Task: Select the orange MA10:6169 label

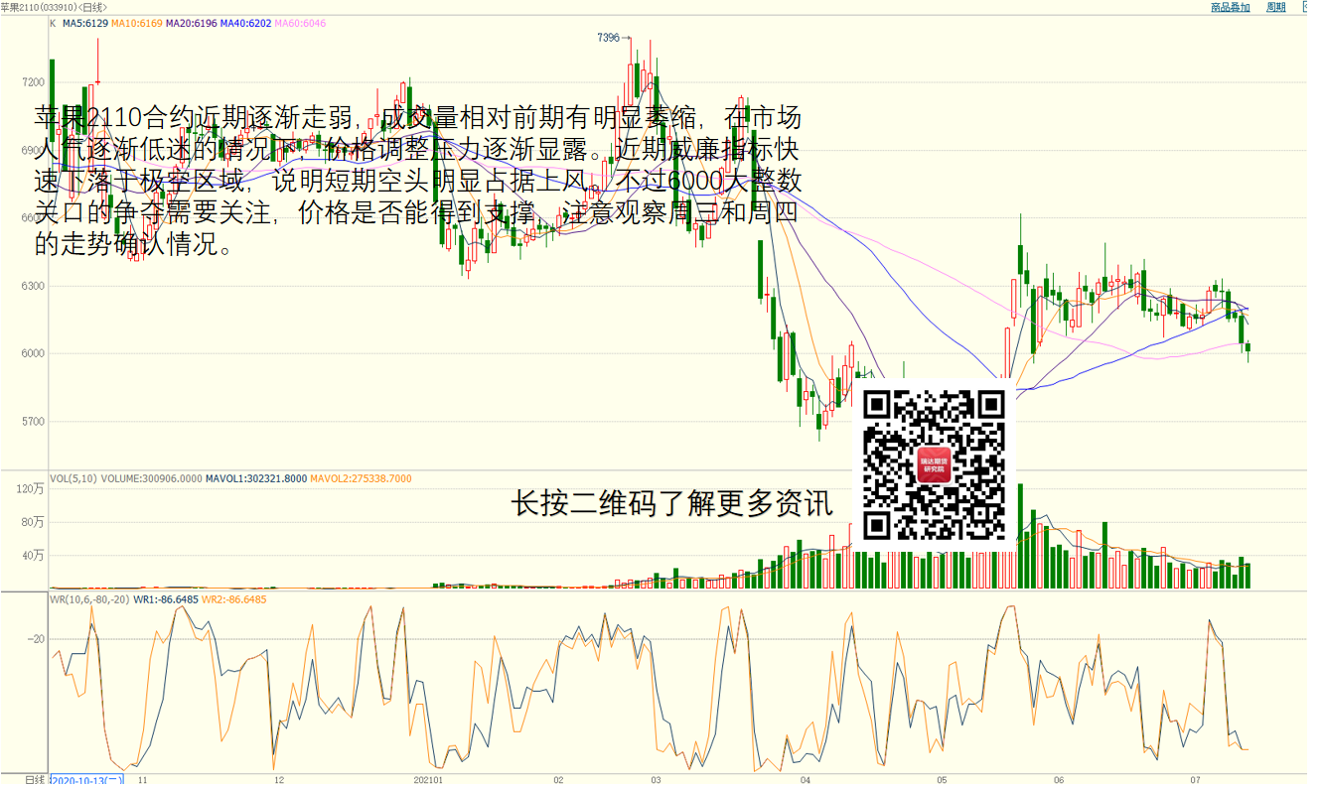Action: tap(136, 23)
